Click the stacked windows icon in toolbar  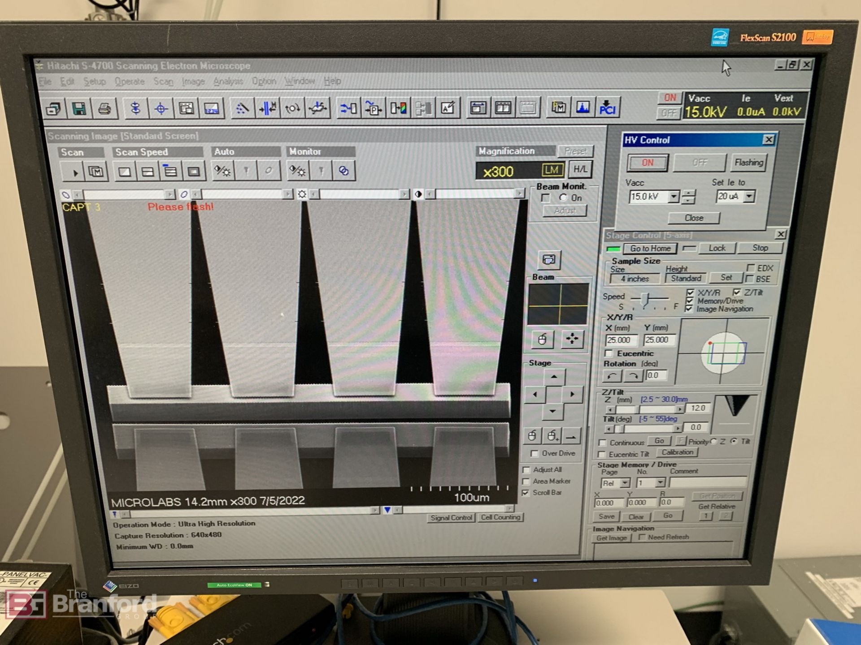(x=54, y=109)
